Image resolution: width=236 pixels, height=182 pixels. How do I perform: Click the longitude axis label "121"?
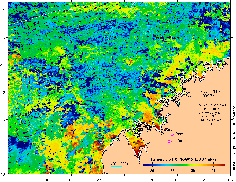point(72,180)
